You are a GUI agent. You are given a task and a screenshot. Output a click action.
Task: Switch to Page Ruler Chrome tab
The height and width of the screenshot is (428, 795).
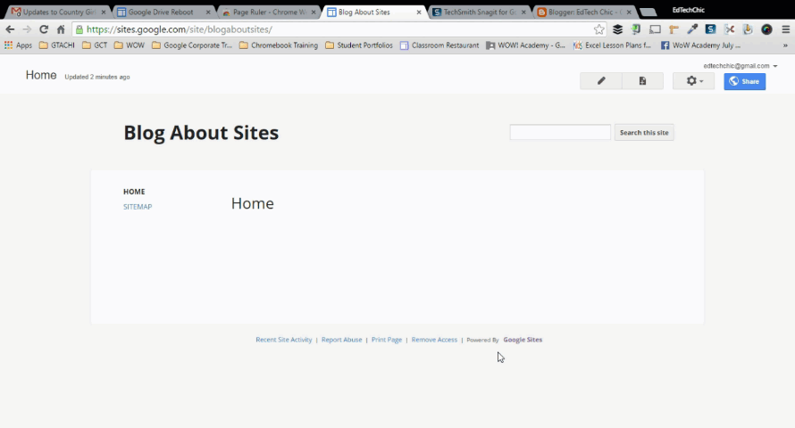click(x=269, y=12)
